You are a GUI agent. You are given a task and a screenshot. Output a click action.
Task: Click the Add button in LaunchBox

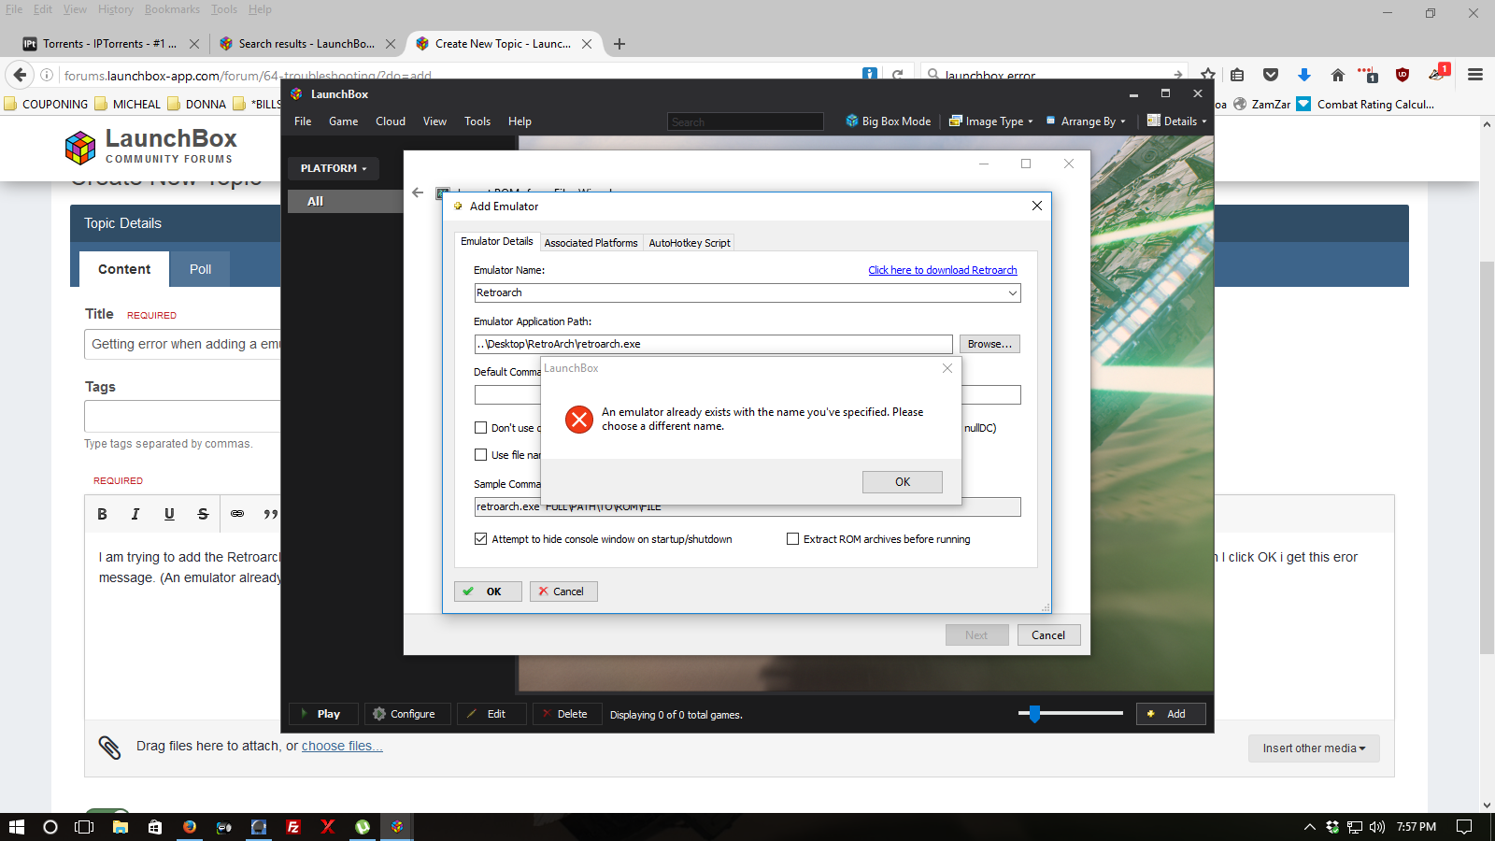[1171, 714]
